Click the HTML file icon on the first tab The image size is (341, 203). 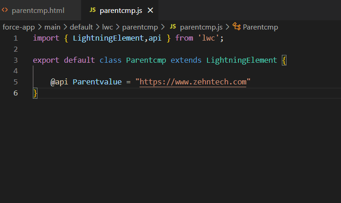coord(5,10)
